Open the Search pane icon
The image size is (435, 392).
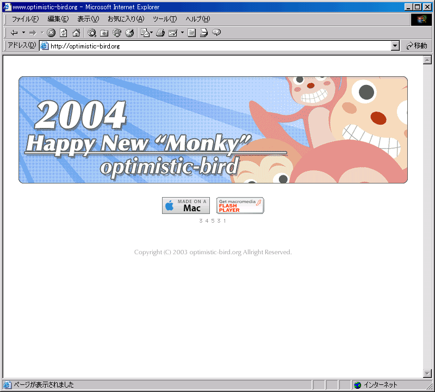click(92, 33)
